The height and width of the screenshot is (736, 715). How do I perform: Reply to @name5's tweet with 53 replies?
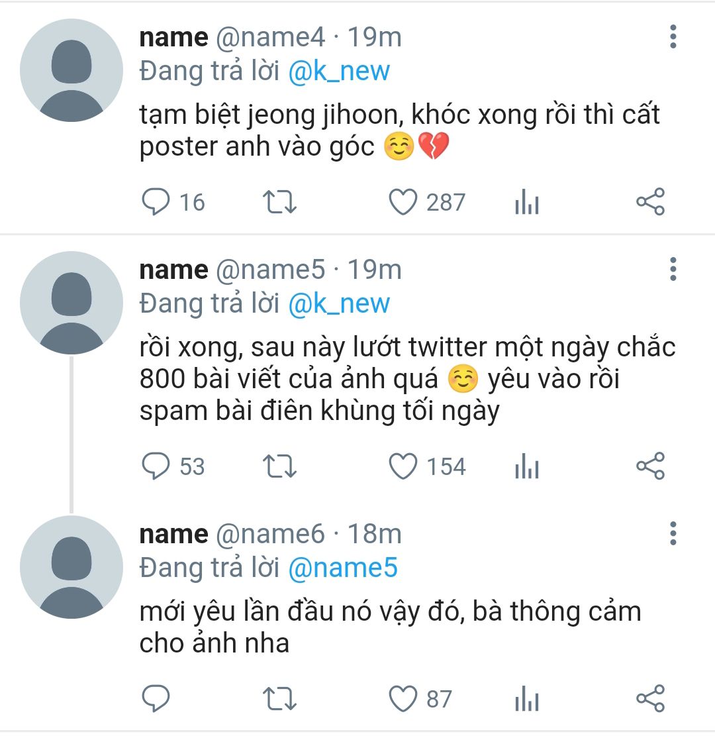pyautogui.click(x=156, y=466)
